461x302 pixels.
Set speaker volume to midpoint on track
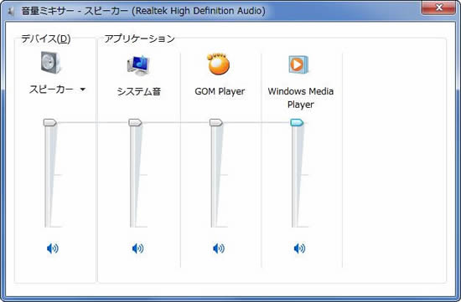coord(48,175)
